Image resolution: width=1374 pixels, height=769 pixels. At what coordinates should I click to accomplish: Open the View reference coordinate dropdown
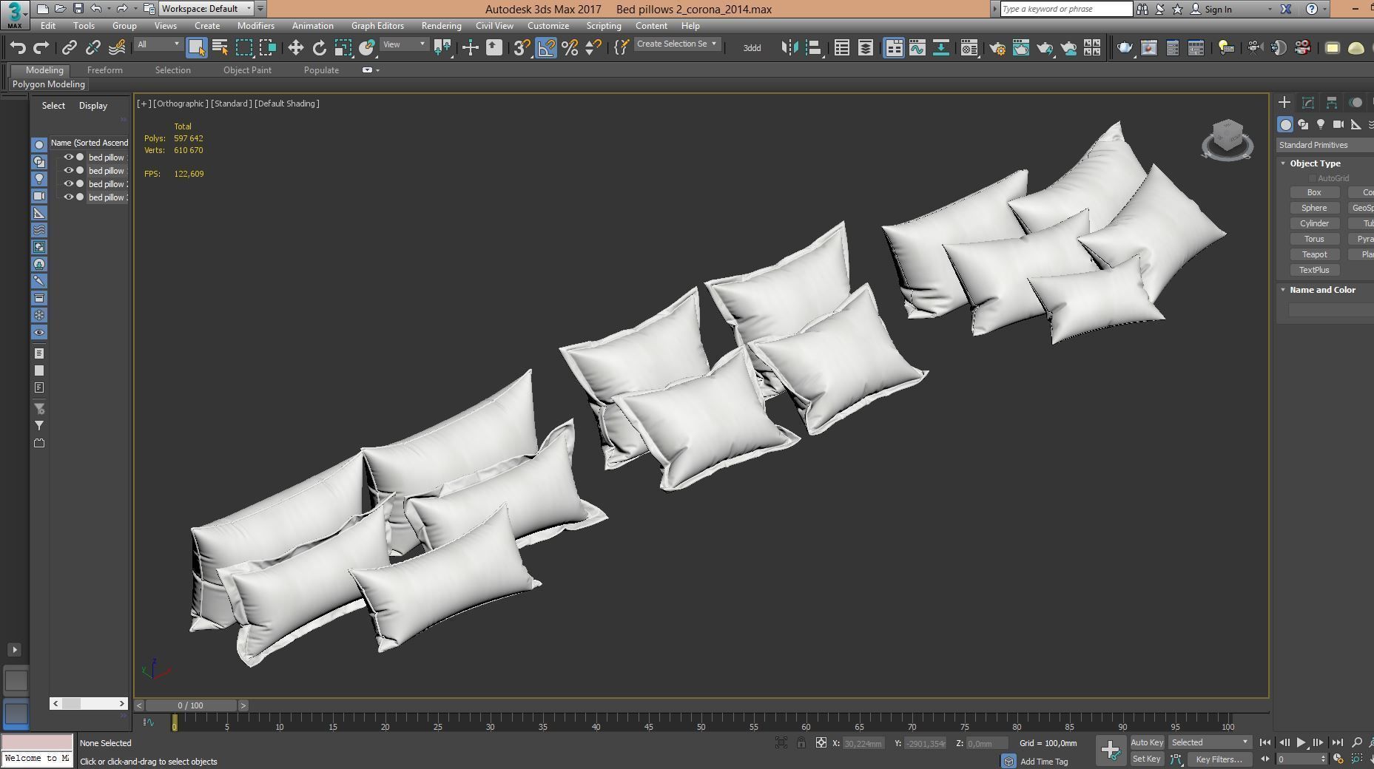point(404,44)
